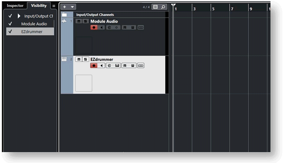Click the Module Audio waveform track icon
The width and height of the screenshot is (283, 163).
pos(64,21)
